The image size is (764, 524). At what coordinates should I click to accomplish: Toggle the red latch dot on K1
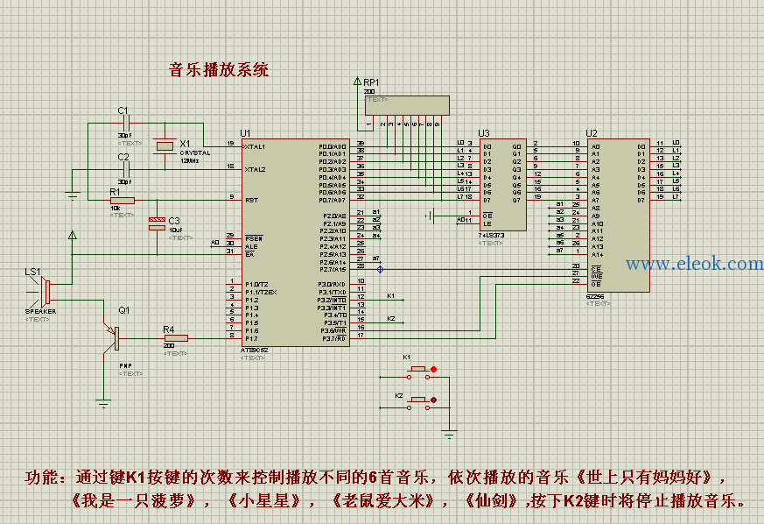(434, 369)
